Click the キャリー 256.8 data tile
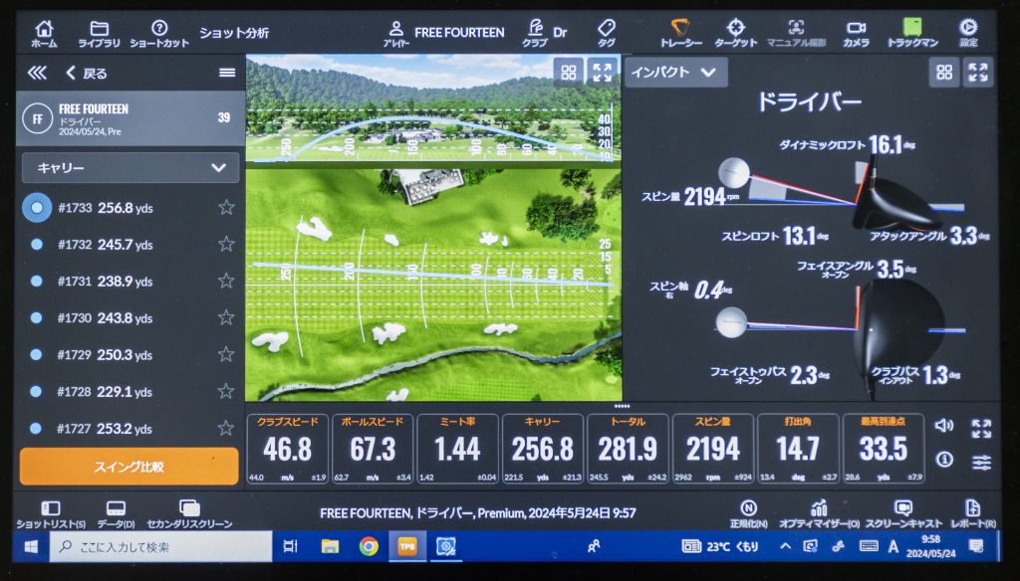 pyautogui.click(x=543, y=449)
